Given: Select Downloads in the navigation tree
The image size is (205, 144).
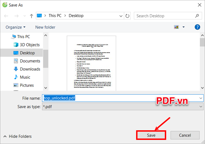Looking at the screenshot, I should [x=30, y=69].
